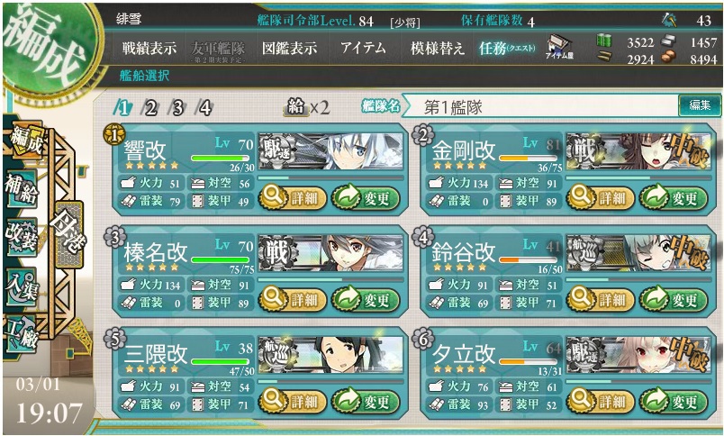Open the 任務 quest menu item
Viewport: 724px width, 436px height.
[507, 48]
